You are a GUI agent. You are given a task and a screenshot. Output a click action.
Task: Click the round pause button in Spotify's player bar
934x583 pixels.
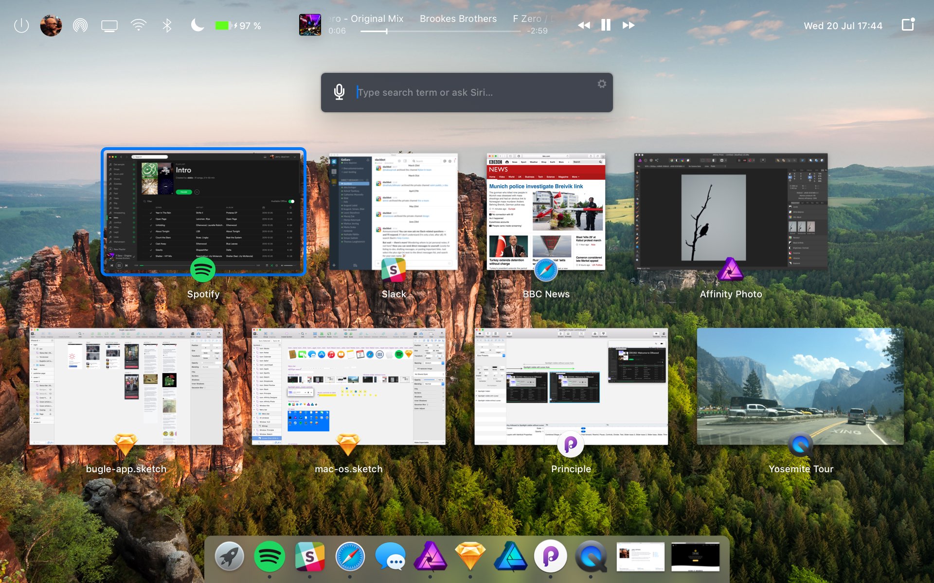119,265
